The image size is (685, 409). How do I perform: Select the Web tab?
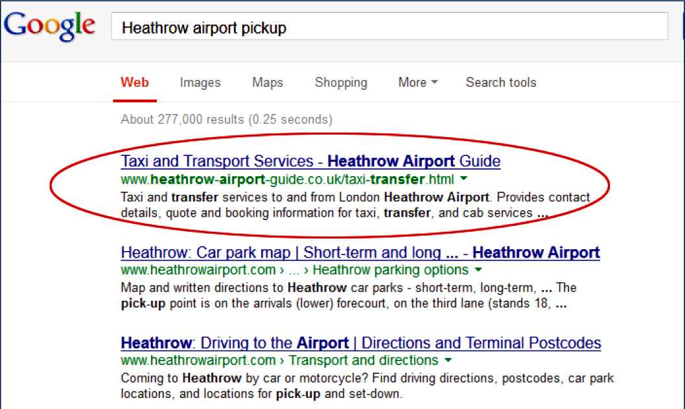(x=135, y=82)
